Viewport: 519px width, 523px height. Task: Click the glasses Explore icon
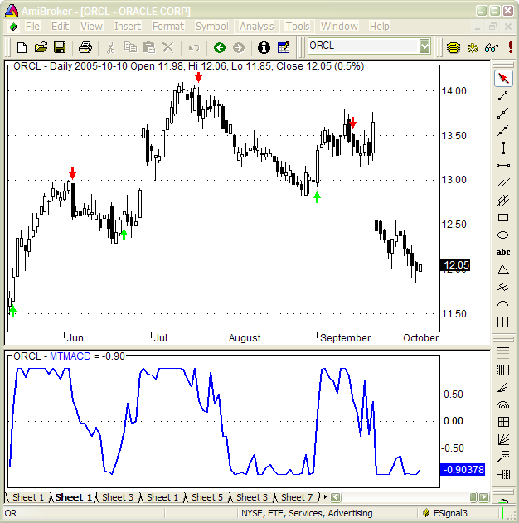492,47
